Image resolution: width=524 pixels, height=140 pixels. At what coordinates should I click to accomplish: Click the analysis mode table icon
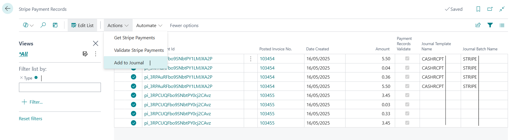pos(55,25)
